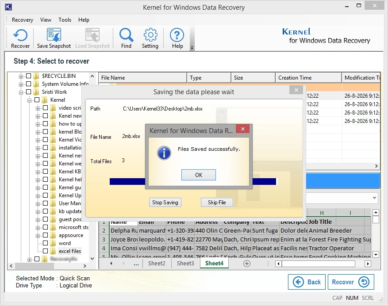The height and width of the screenshot is (306, 388).
Task: Open the Tools menu
Action: [x=65, y=20]
